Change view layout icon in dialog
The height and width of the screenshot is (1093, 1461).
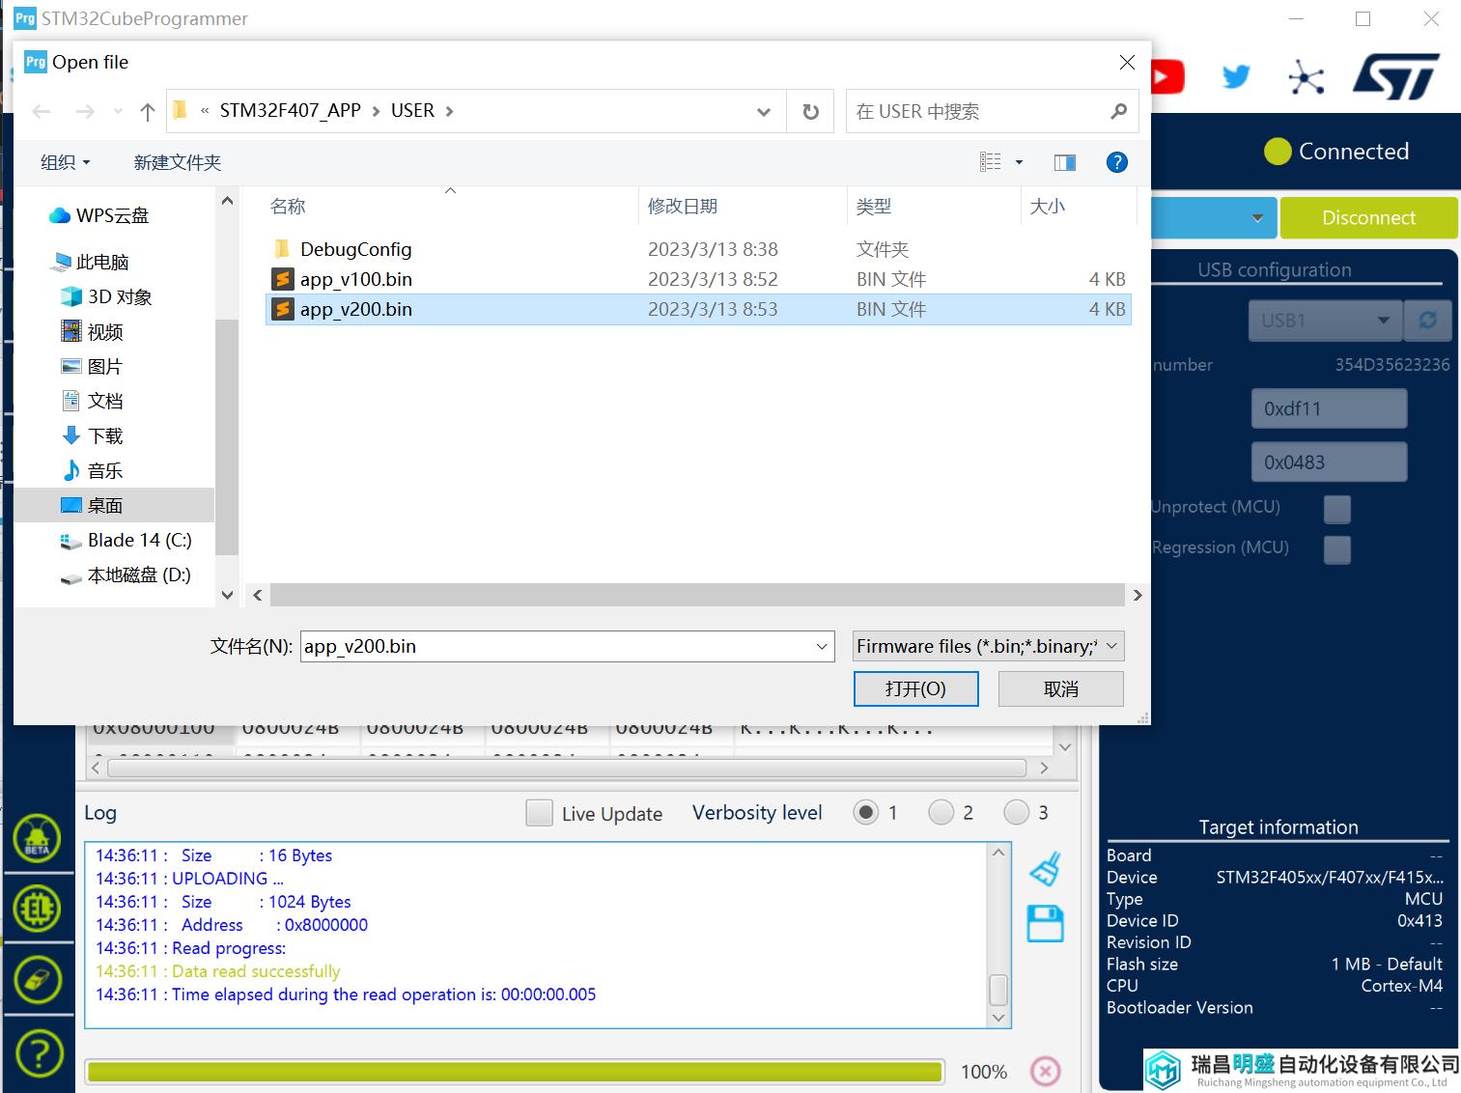[991, 162]
